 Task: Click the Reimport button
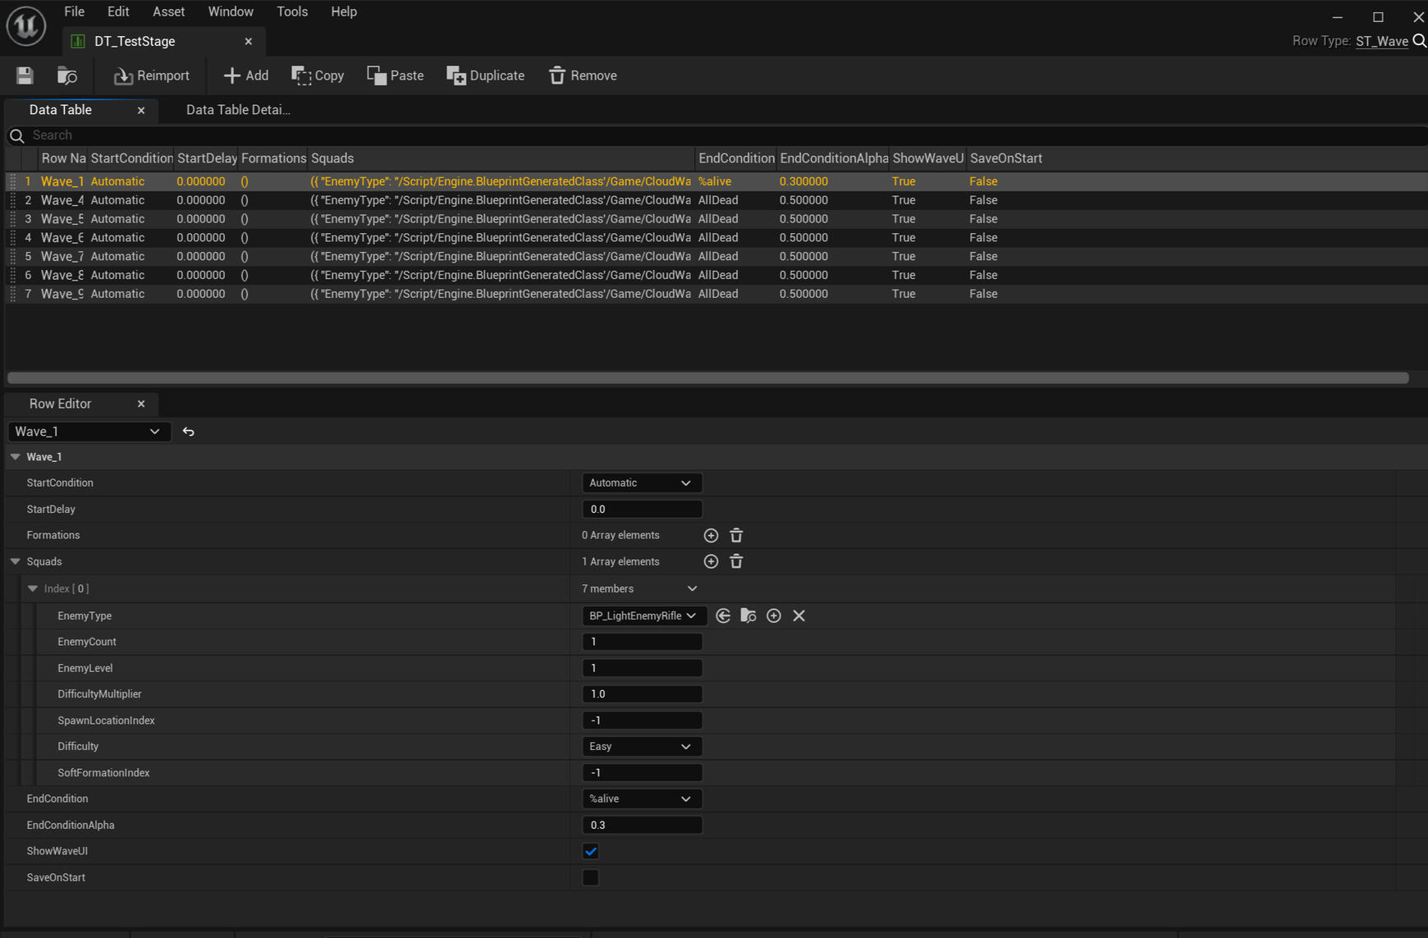click(152, 75)
